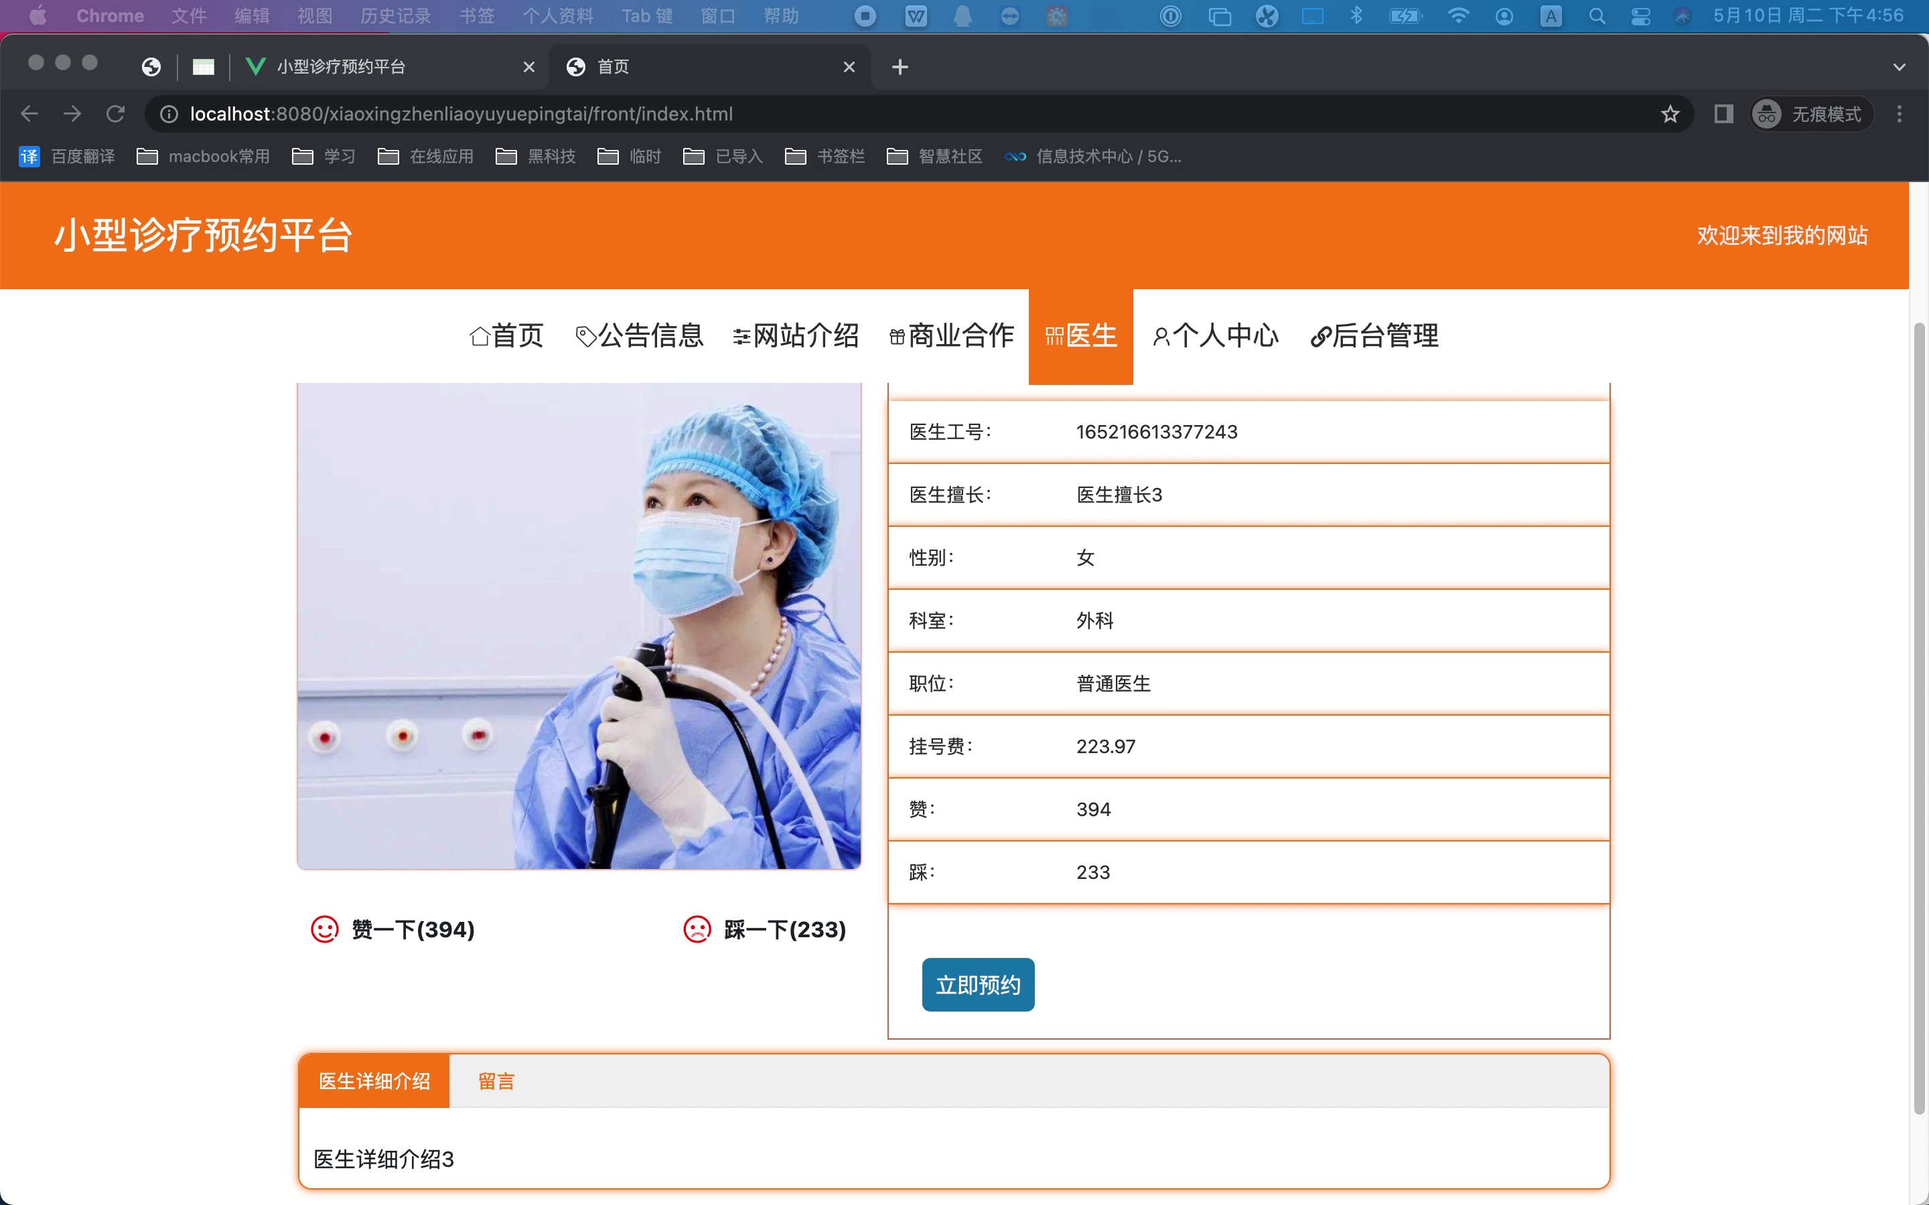Open the 后台管理 link
Viewport: 1929px width, 1205px height.
click(x=1374, y=335)
